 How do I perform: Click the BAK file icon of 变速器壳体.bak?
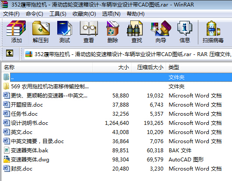7,150
